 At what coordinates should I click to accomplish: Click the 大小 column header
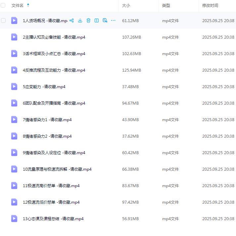point(126,6)
